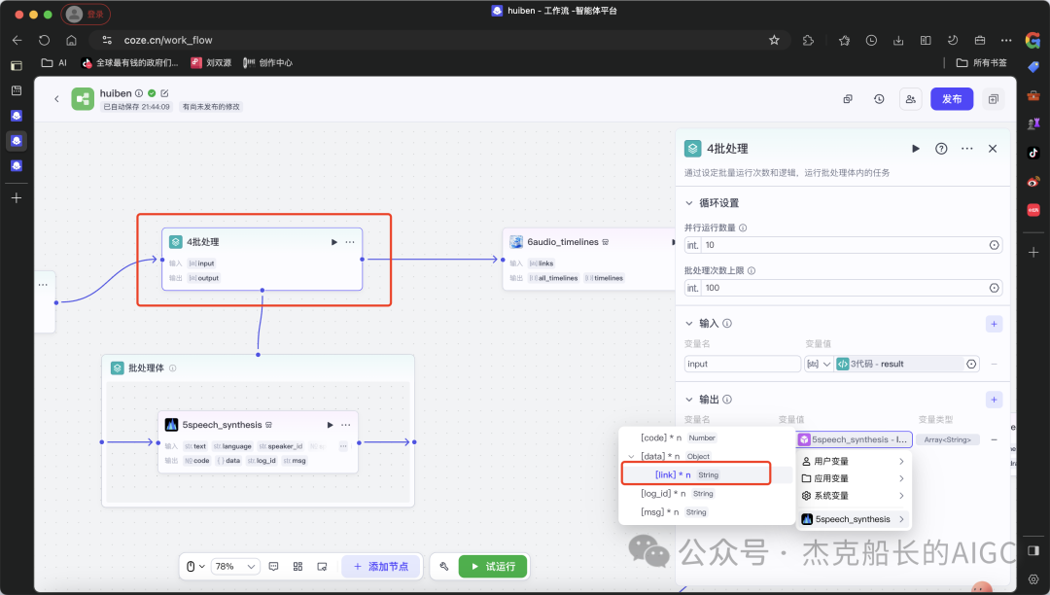Viewport: 1050px width, 595px height.
Task: Edit the huiben workflow name
Action: [x=164, y=93]
